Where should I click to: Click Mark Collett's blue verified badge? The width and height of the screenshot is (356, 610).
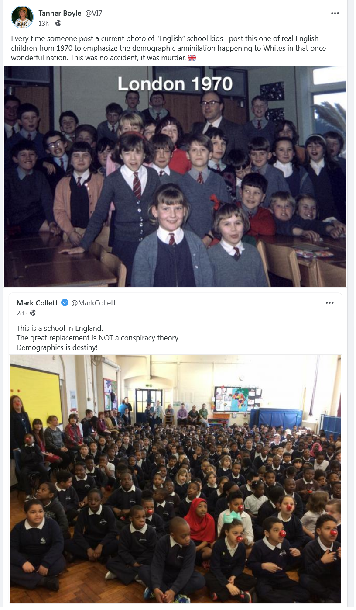(65, 302)
